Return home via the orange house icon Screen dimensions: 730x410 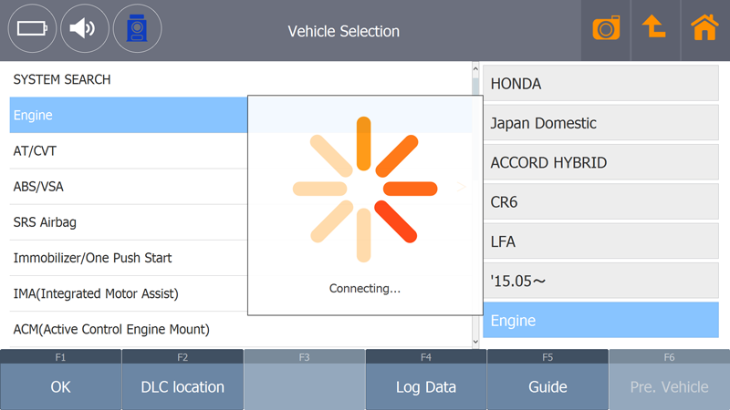pos(704,28)
